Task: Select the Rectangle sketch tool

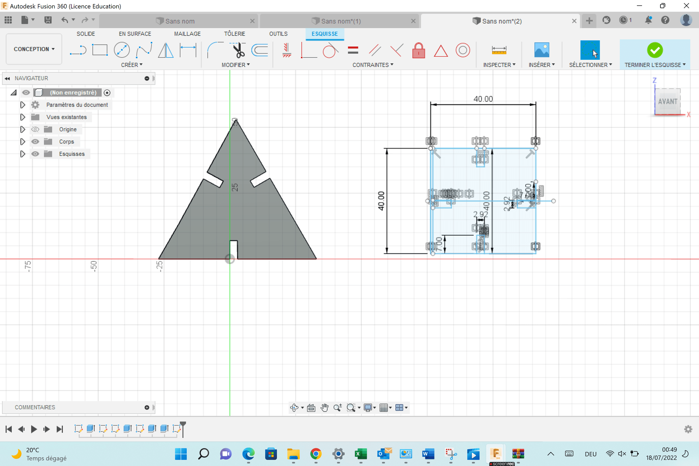Action: 100,50
